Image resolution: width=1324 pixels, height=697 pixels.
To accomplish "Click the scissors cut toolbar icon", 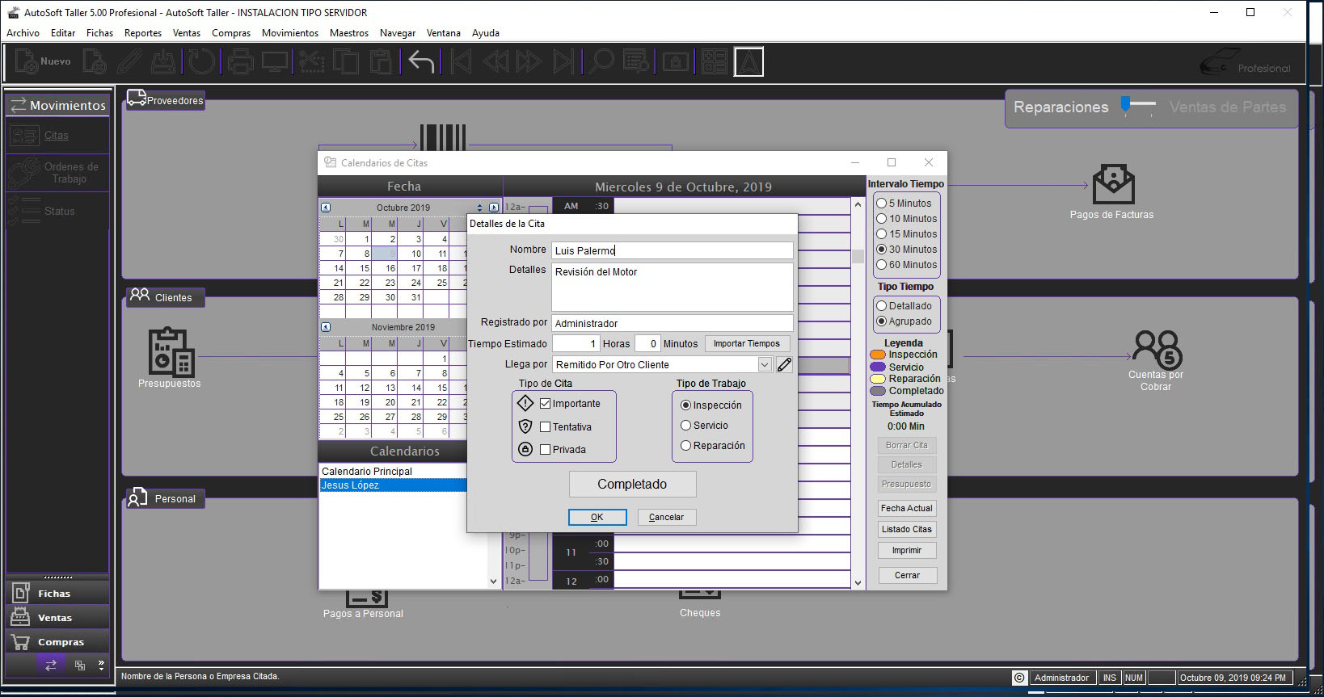I will (312, 61).
